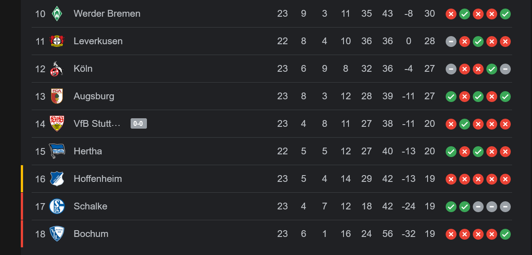Click the Leverkusen club crest
Image resolution: width=532 pixels, height=255 pixels.
point(56,42)
